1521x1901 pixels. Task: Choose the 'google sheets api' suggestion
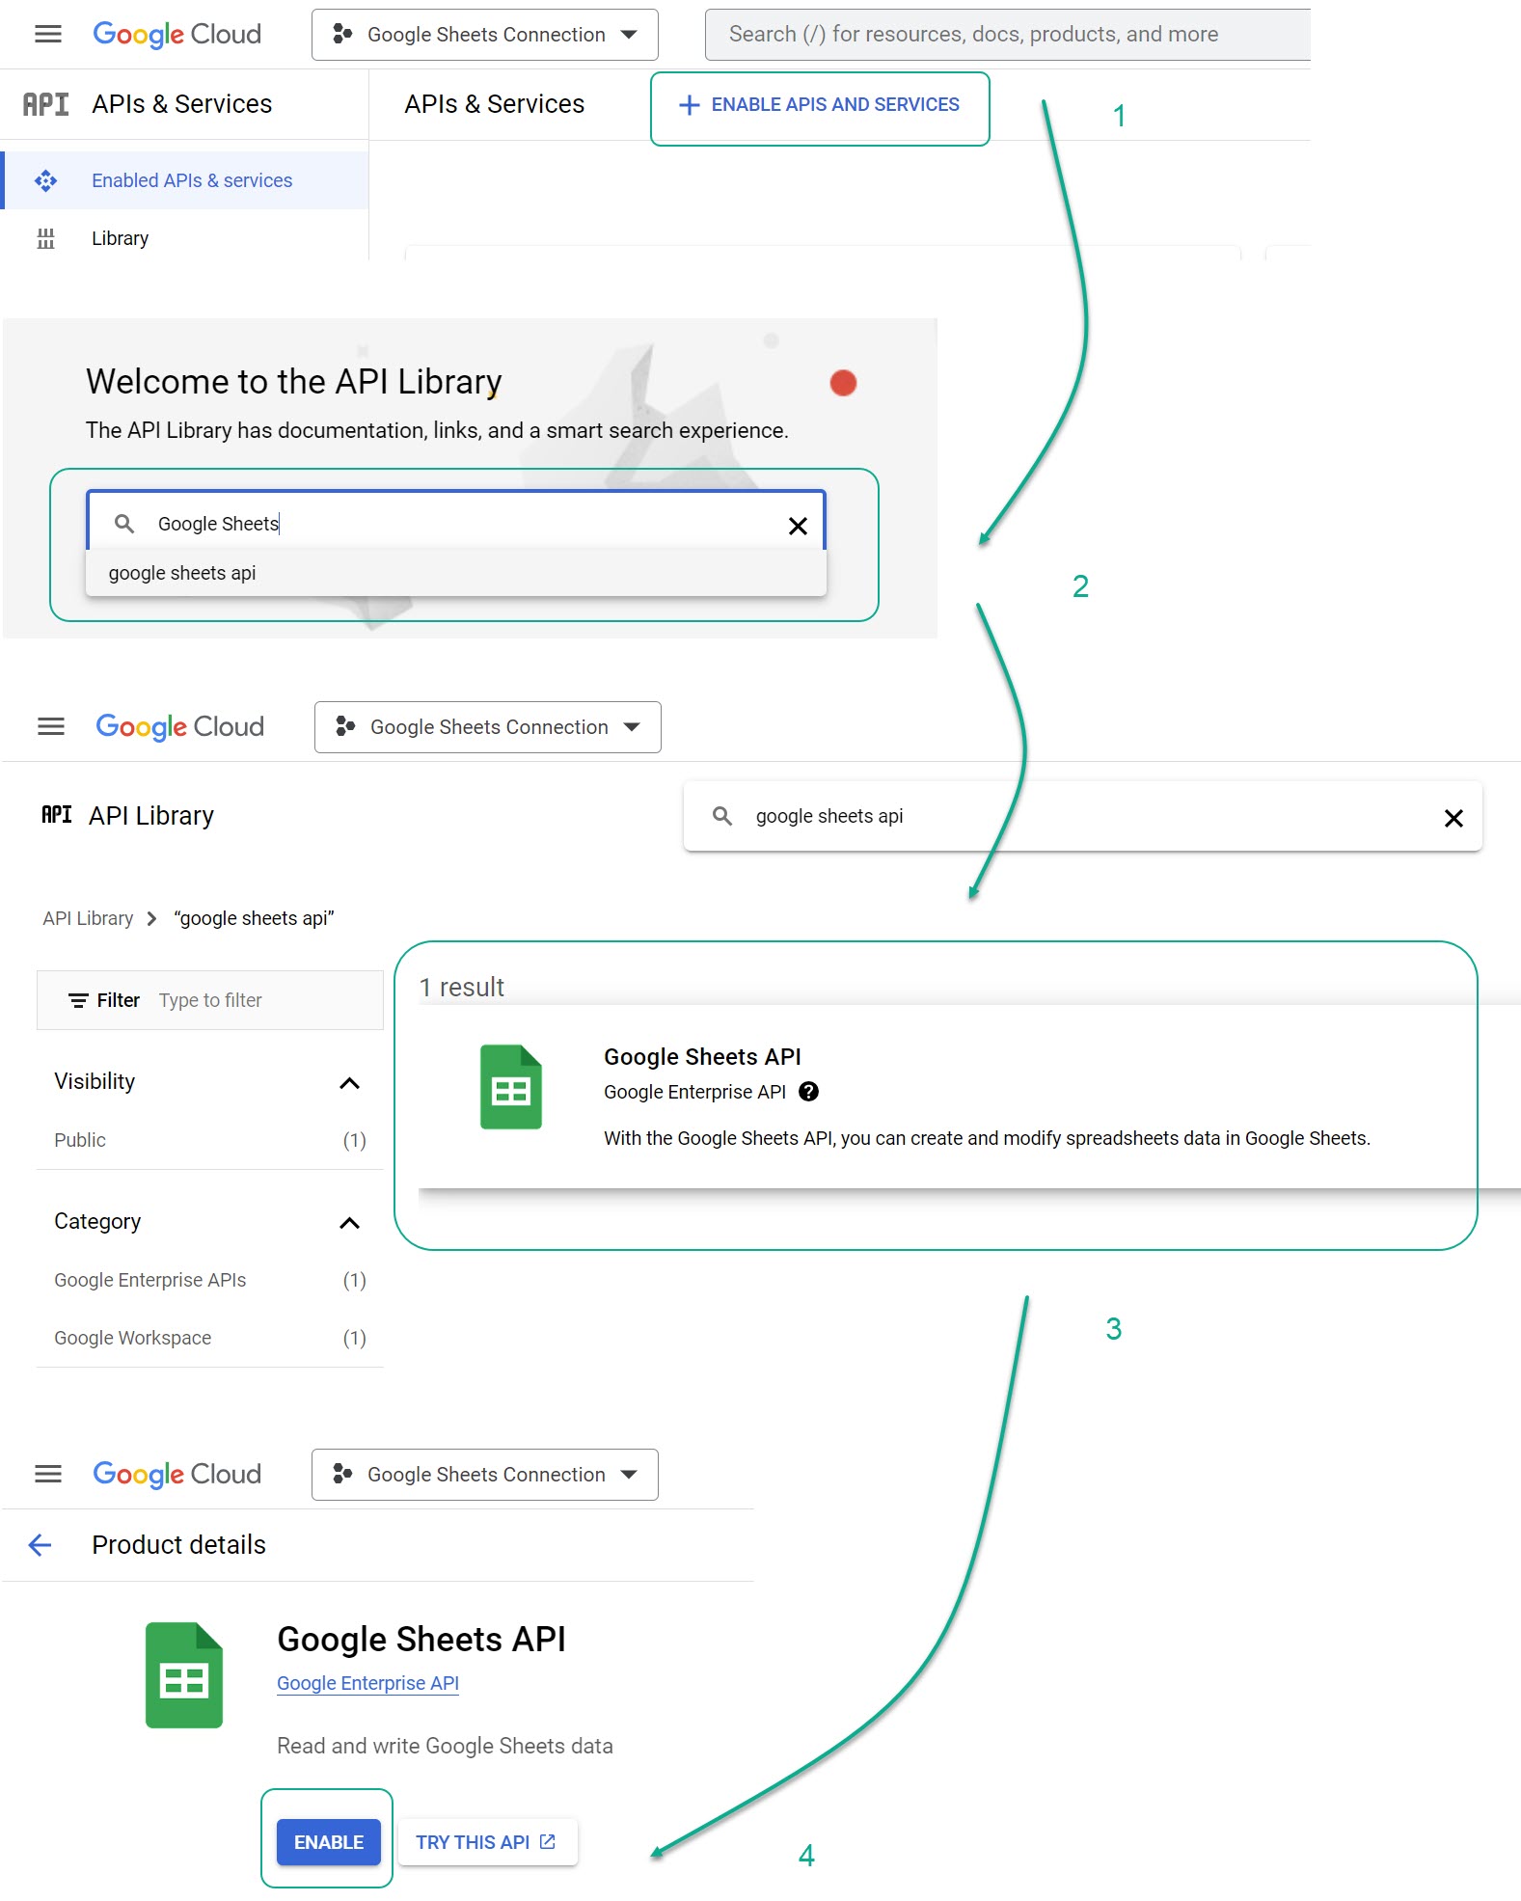(456, 573)
